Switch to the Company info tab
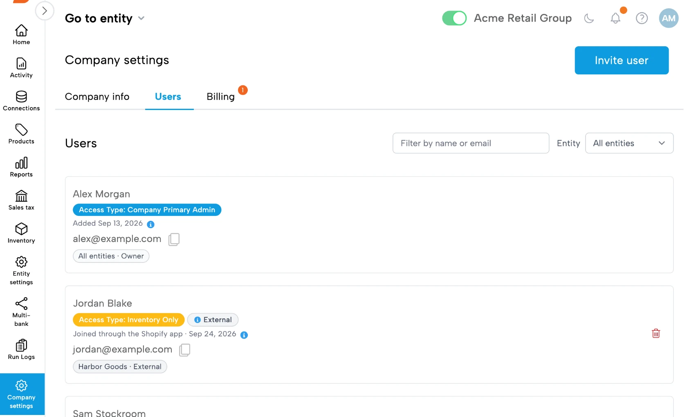This screenshot has height=417, width=687. pyautogui.click(x=97, y=96)
